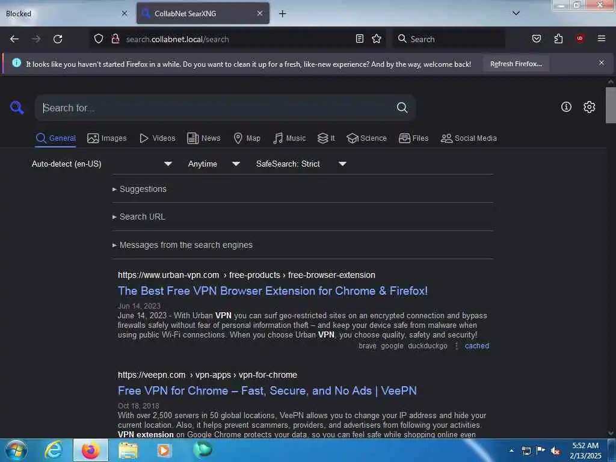616x462 pixels.
Task: Click the network tray icon
Action: pyautogui.click(x=526, y=451)
